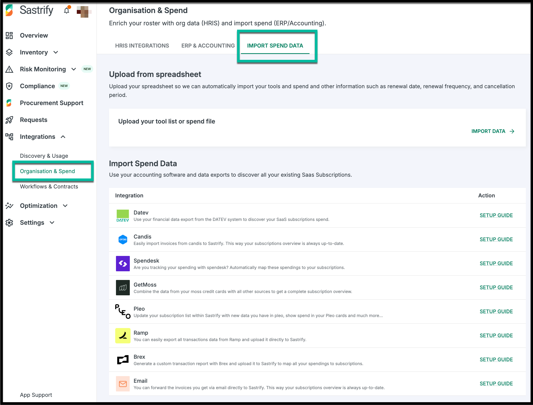Open the Candis setup guide
This screenshot has height=405, width=533.
pyautogui.click(x=496, y=239)
